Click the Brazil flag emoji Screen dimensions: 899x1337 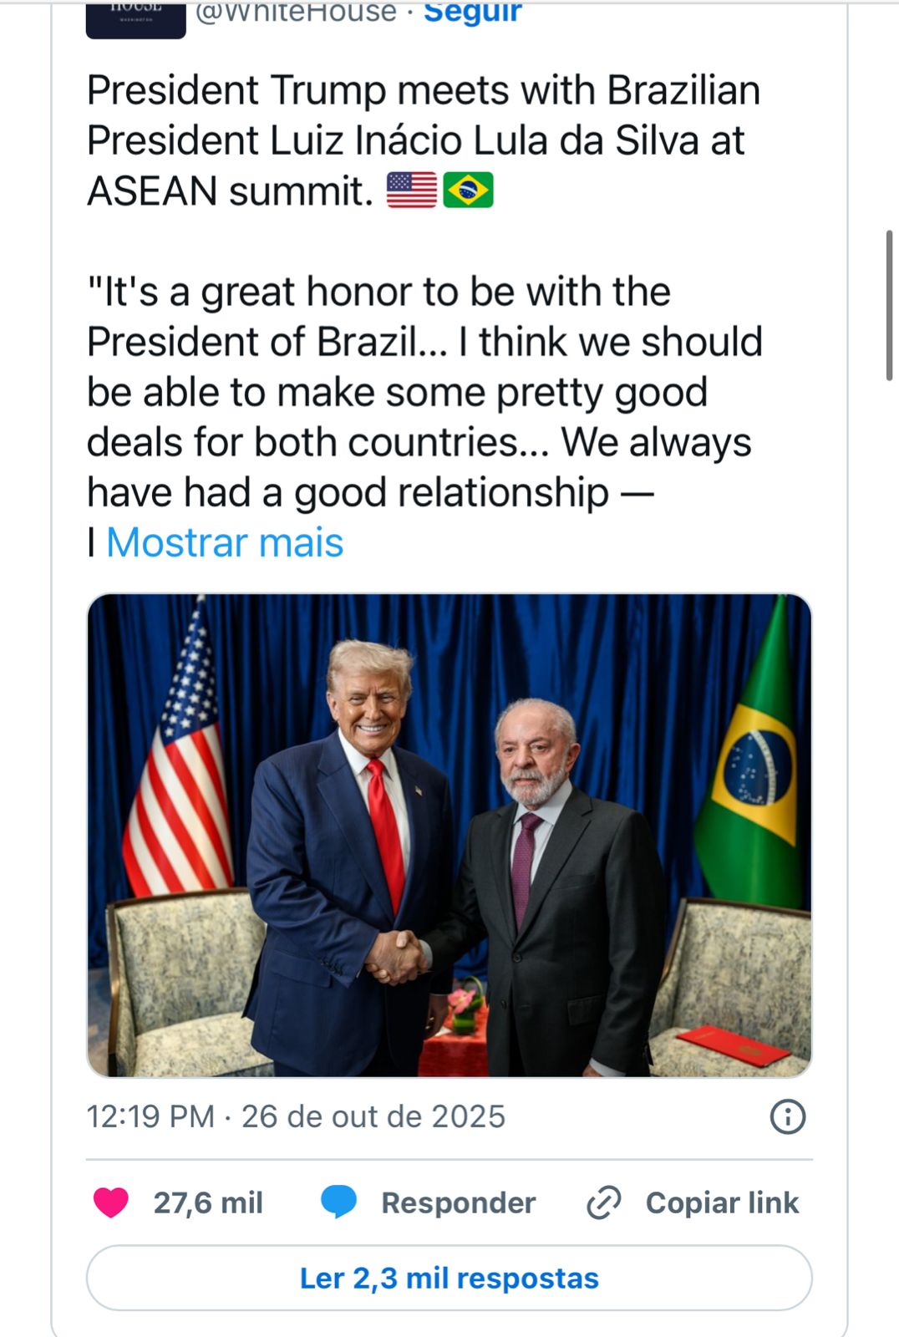[468, 191]
